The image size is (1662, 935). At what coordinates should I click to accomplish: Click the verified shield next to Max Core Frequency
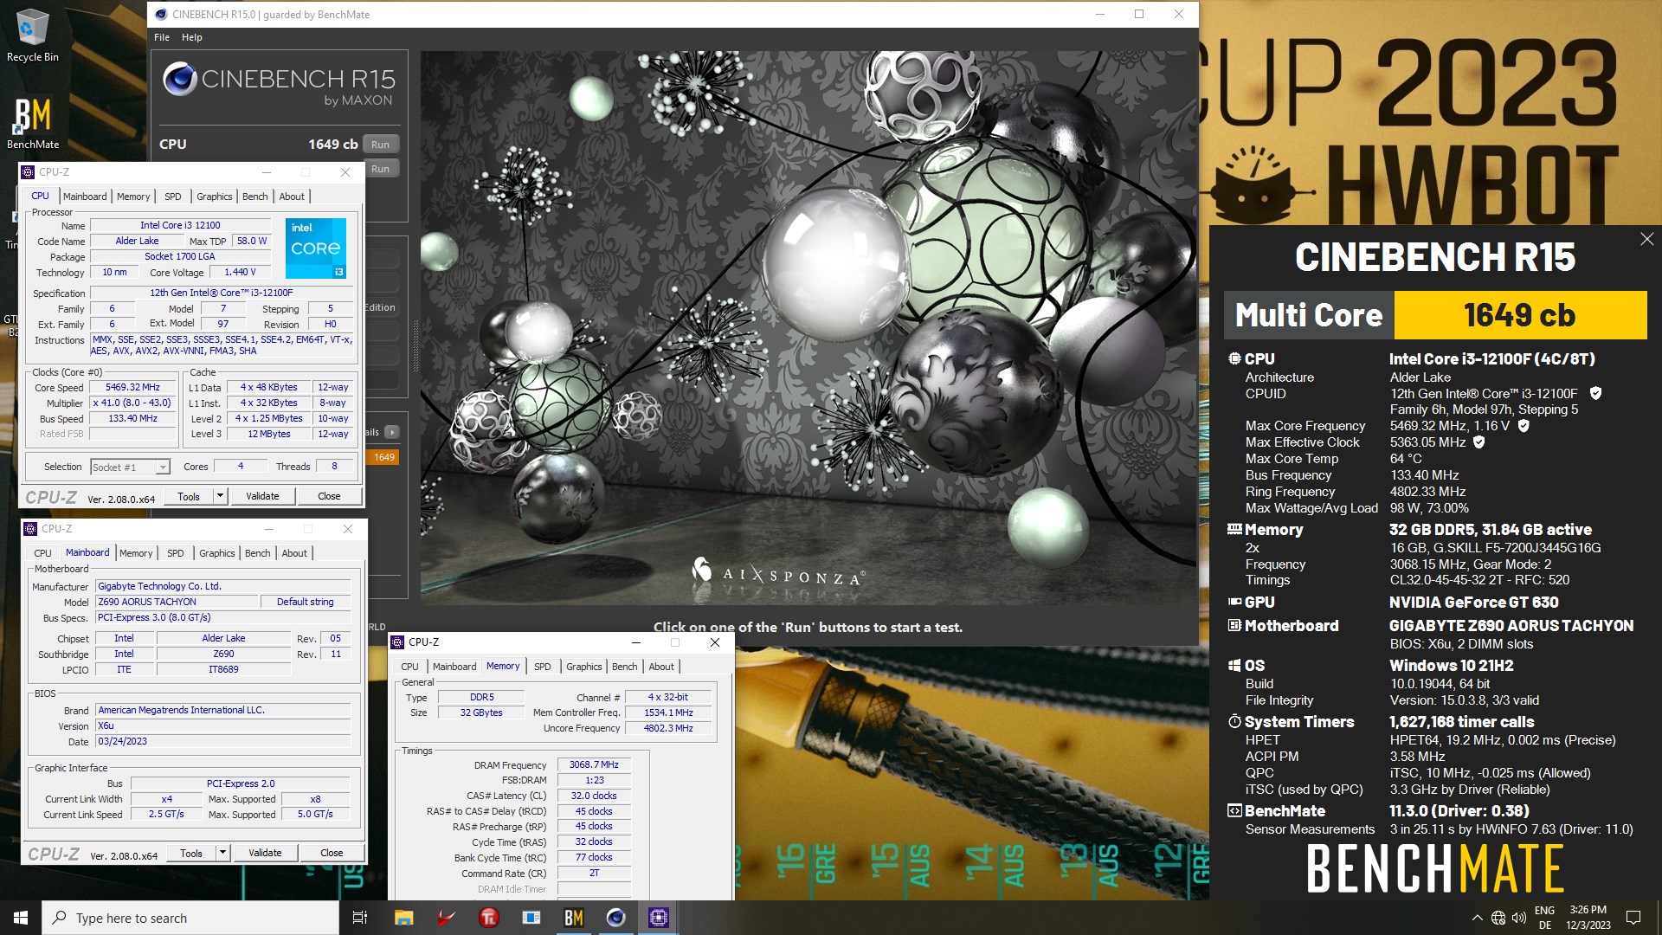click(1523, 426)
